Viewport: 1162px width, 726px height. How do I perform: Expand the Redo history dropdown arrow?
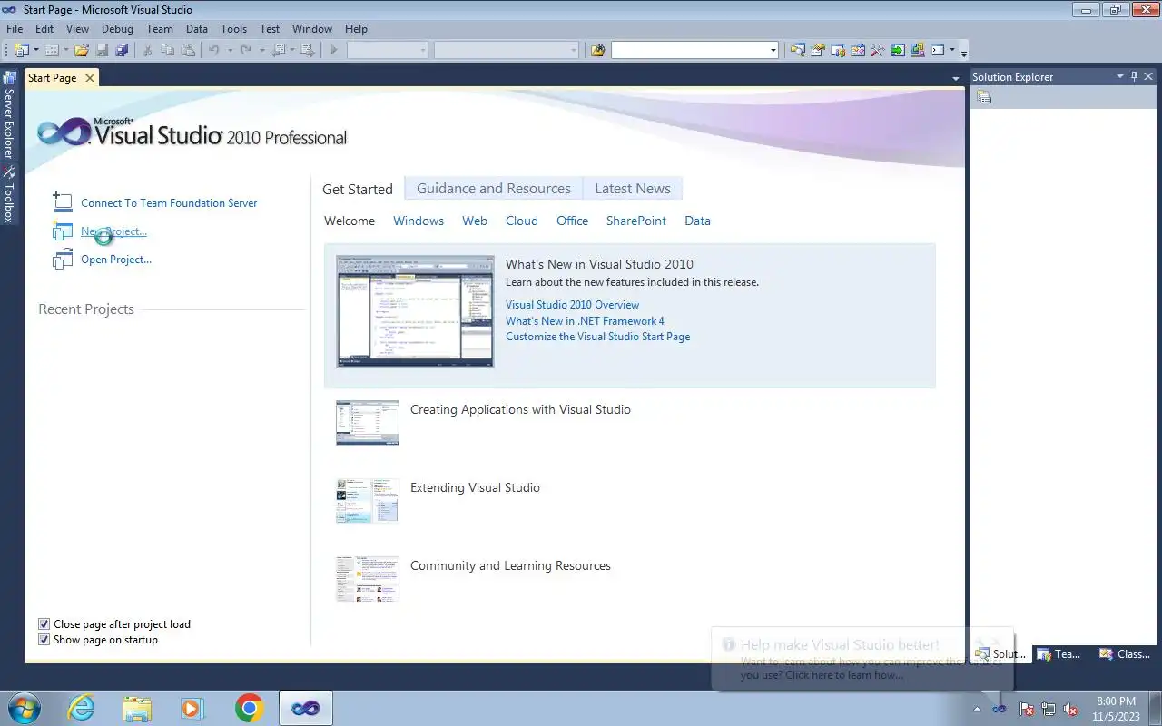[261, 50]
